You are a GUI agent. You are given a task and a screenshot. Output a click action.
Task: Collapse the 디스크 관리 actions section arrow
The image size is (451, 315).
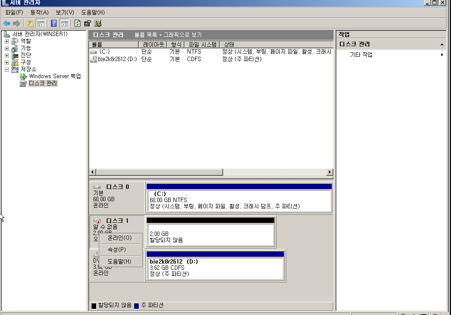[x=442, y=44]
